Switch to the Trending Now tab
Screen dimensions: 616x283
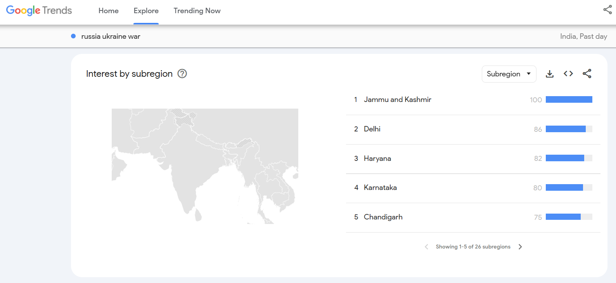[197, 11]
